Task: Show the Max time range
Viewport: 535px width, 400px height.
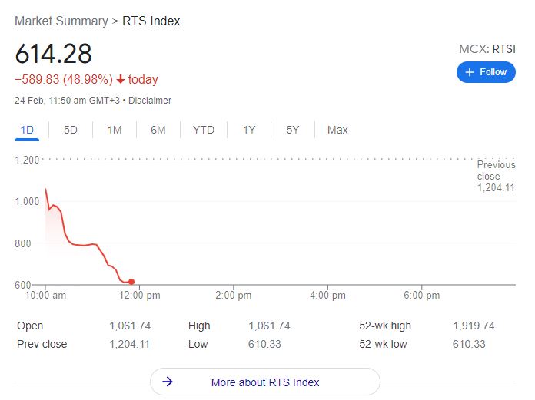Action: pyautogui.click(x=337, y=130)
